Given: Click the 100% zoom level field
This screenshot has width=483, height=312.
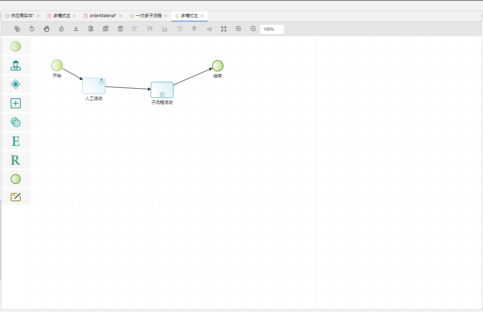Looking at the screenshot, I should tap(272, 29).
